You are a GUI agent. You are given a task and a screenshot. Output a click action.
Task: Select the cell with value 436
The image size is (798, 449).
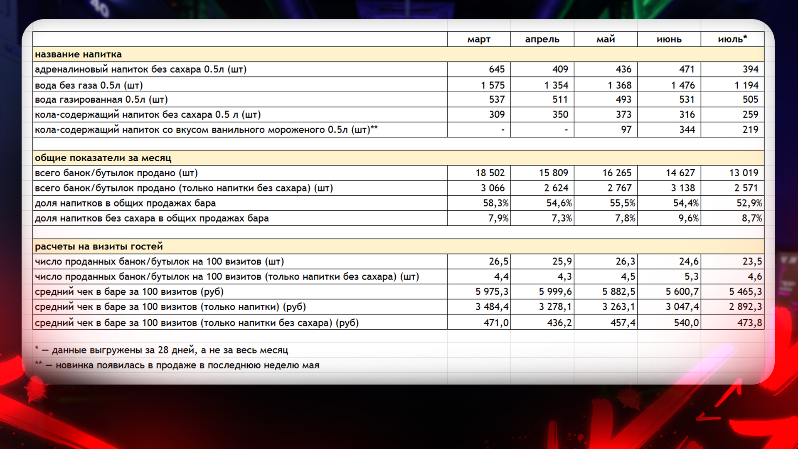(x=606, y=69)
